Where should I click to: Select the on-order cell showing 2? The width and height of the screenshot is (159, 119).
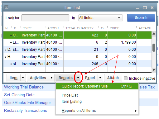coord(104,42)
